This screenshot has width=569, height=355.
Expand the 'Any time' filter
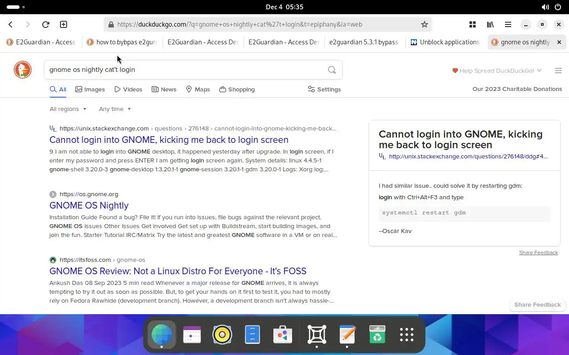[x=115, y=109]
